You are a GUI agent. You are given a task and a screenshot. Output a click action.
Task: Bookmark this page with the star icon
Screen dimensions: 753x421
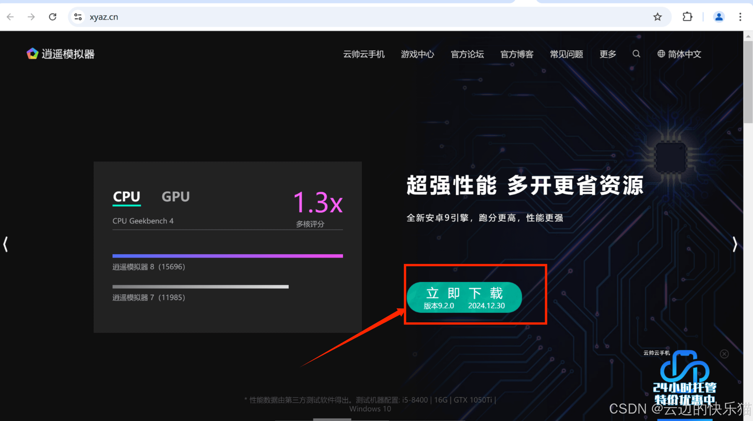(657, 17)
